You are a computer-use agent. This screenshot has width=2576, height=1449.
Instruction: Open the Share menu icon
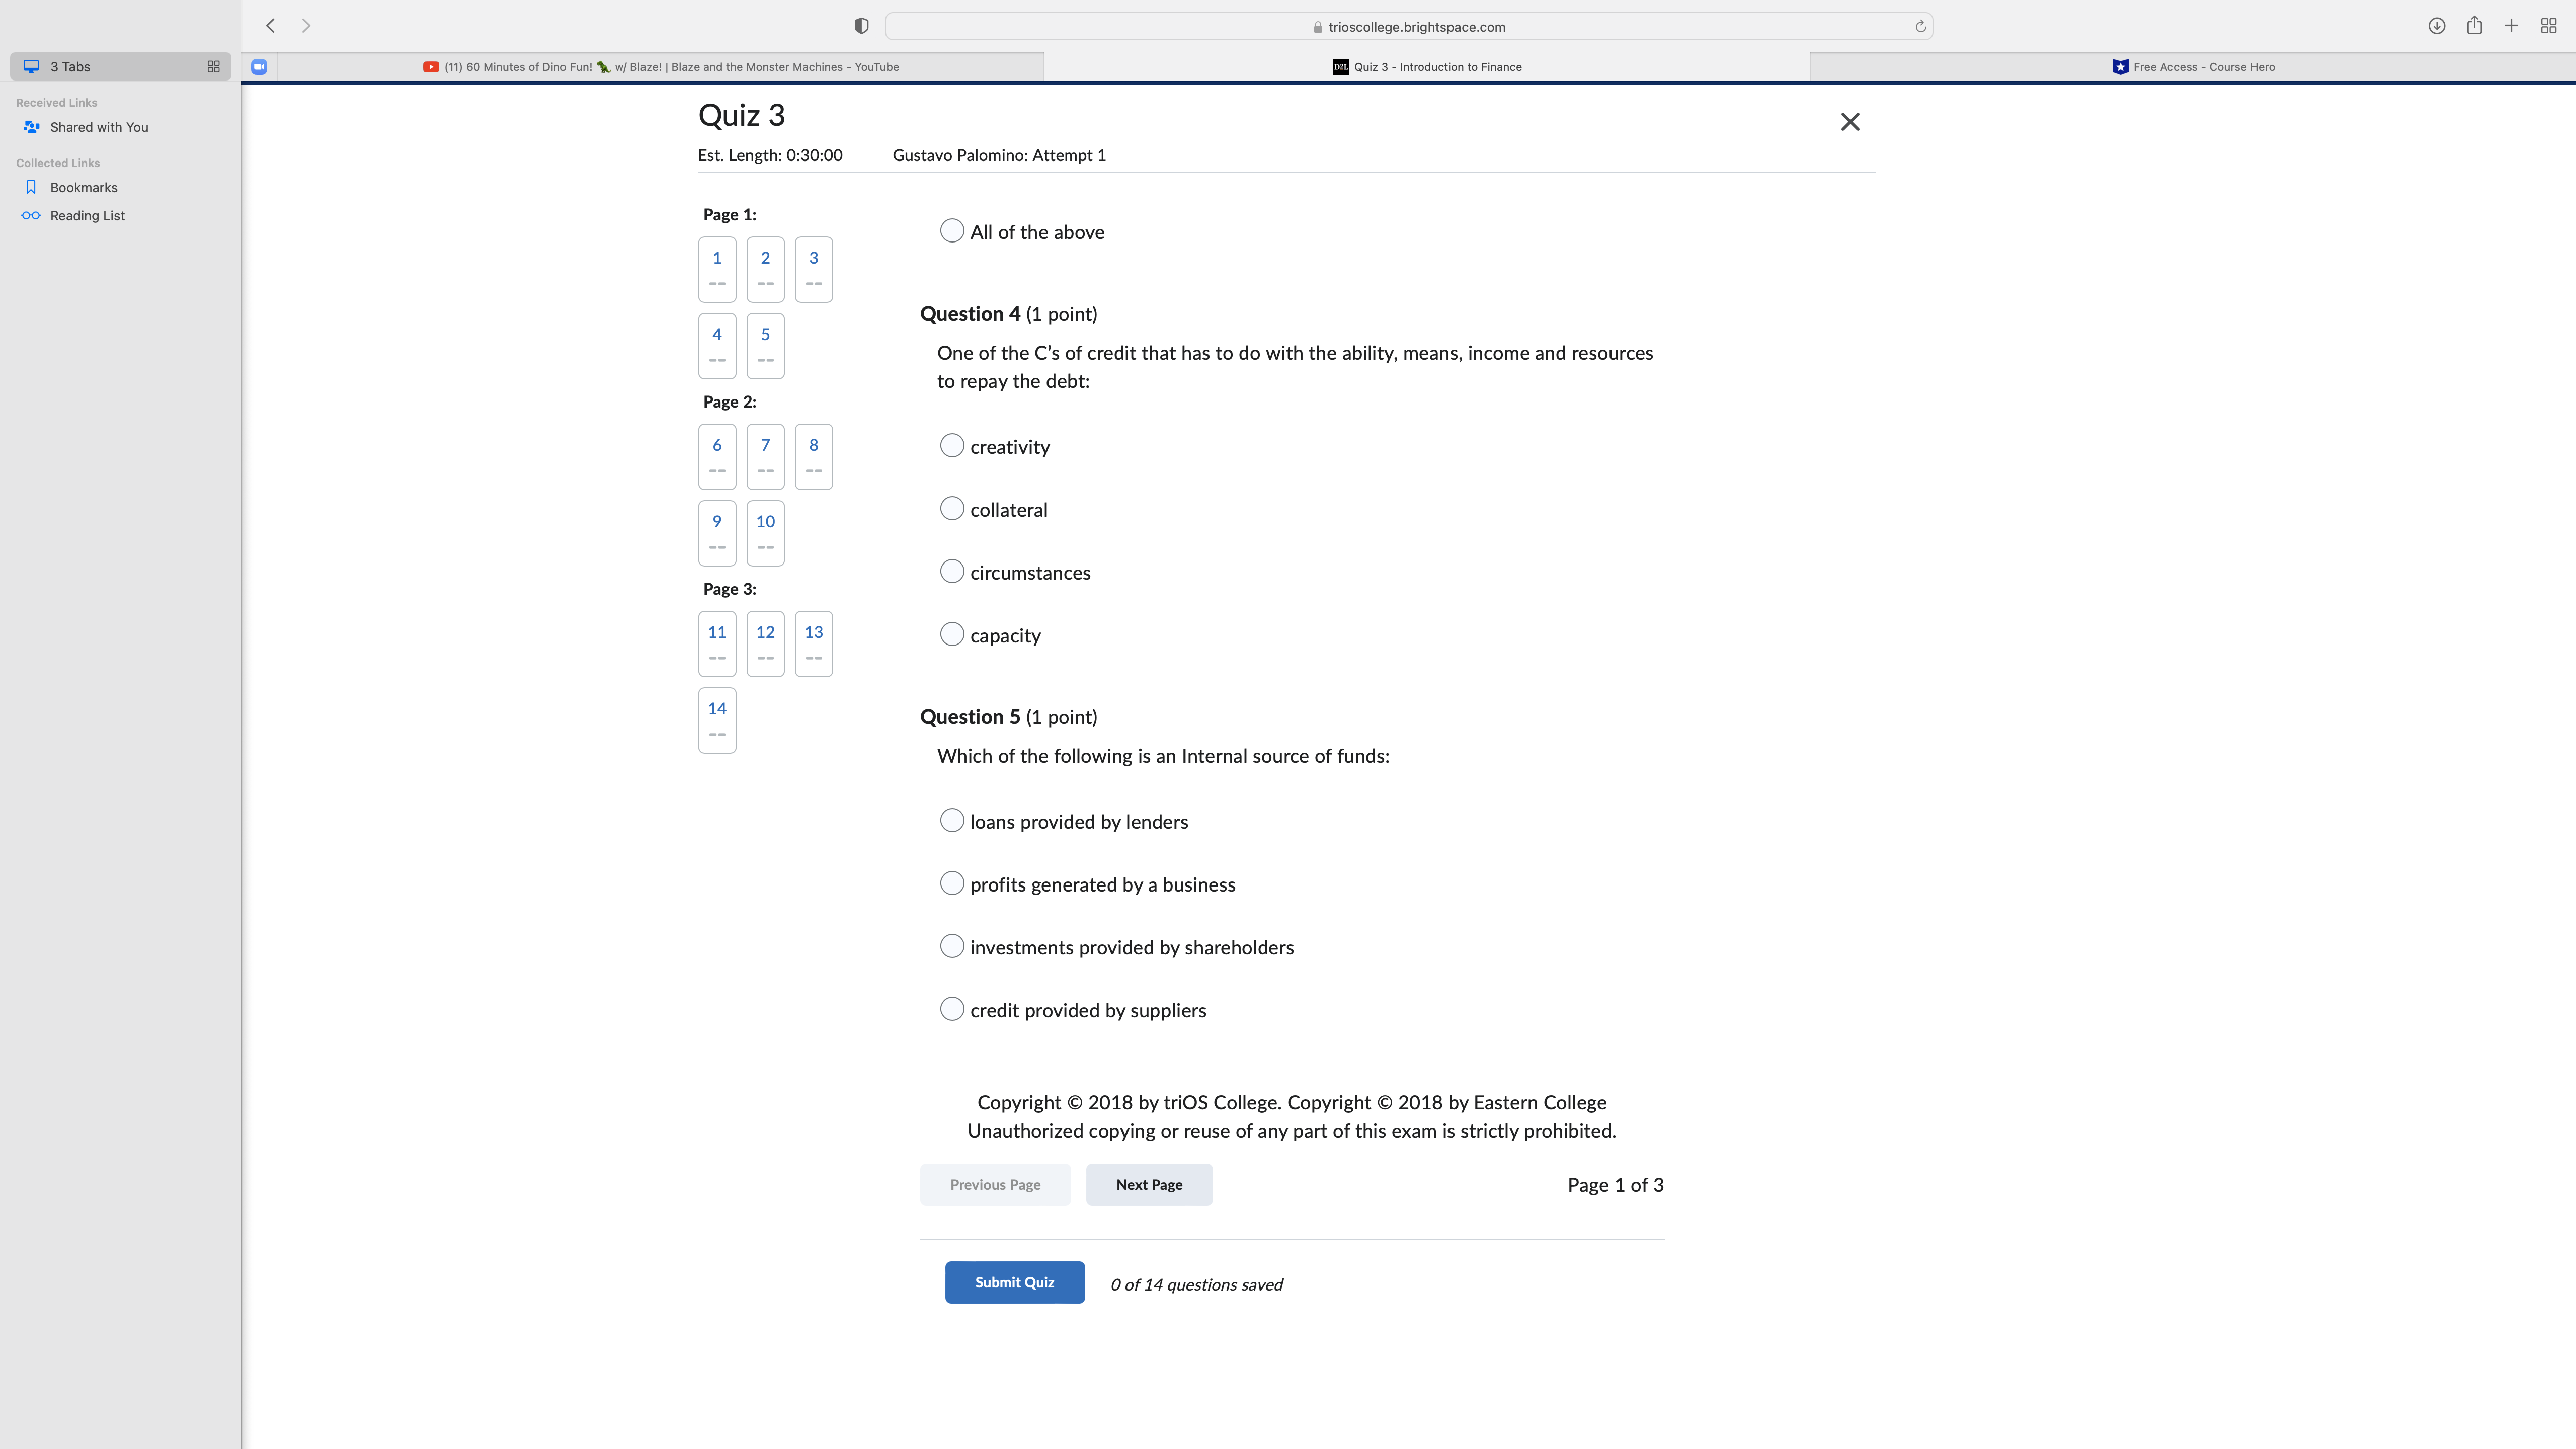point(2474,26)
